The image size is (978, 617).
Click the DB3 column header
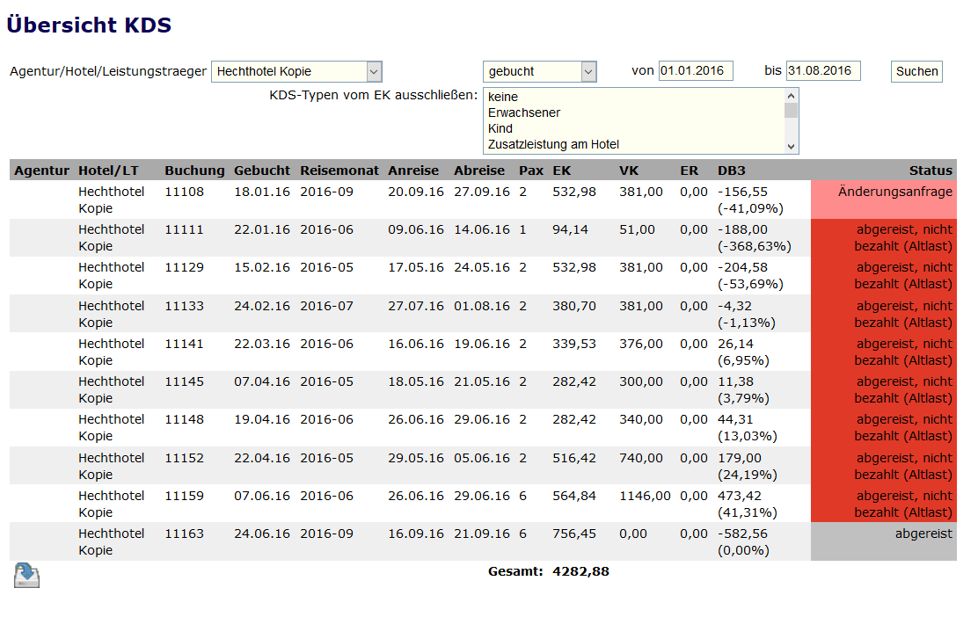pyautogui.click(x=731, y=171)
